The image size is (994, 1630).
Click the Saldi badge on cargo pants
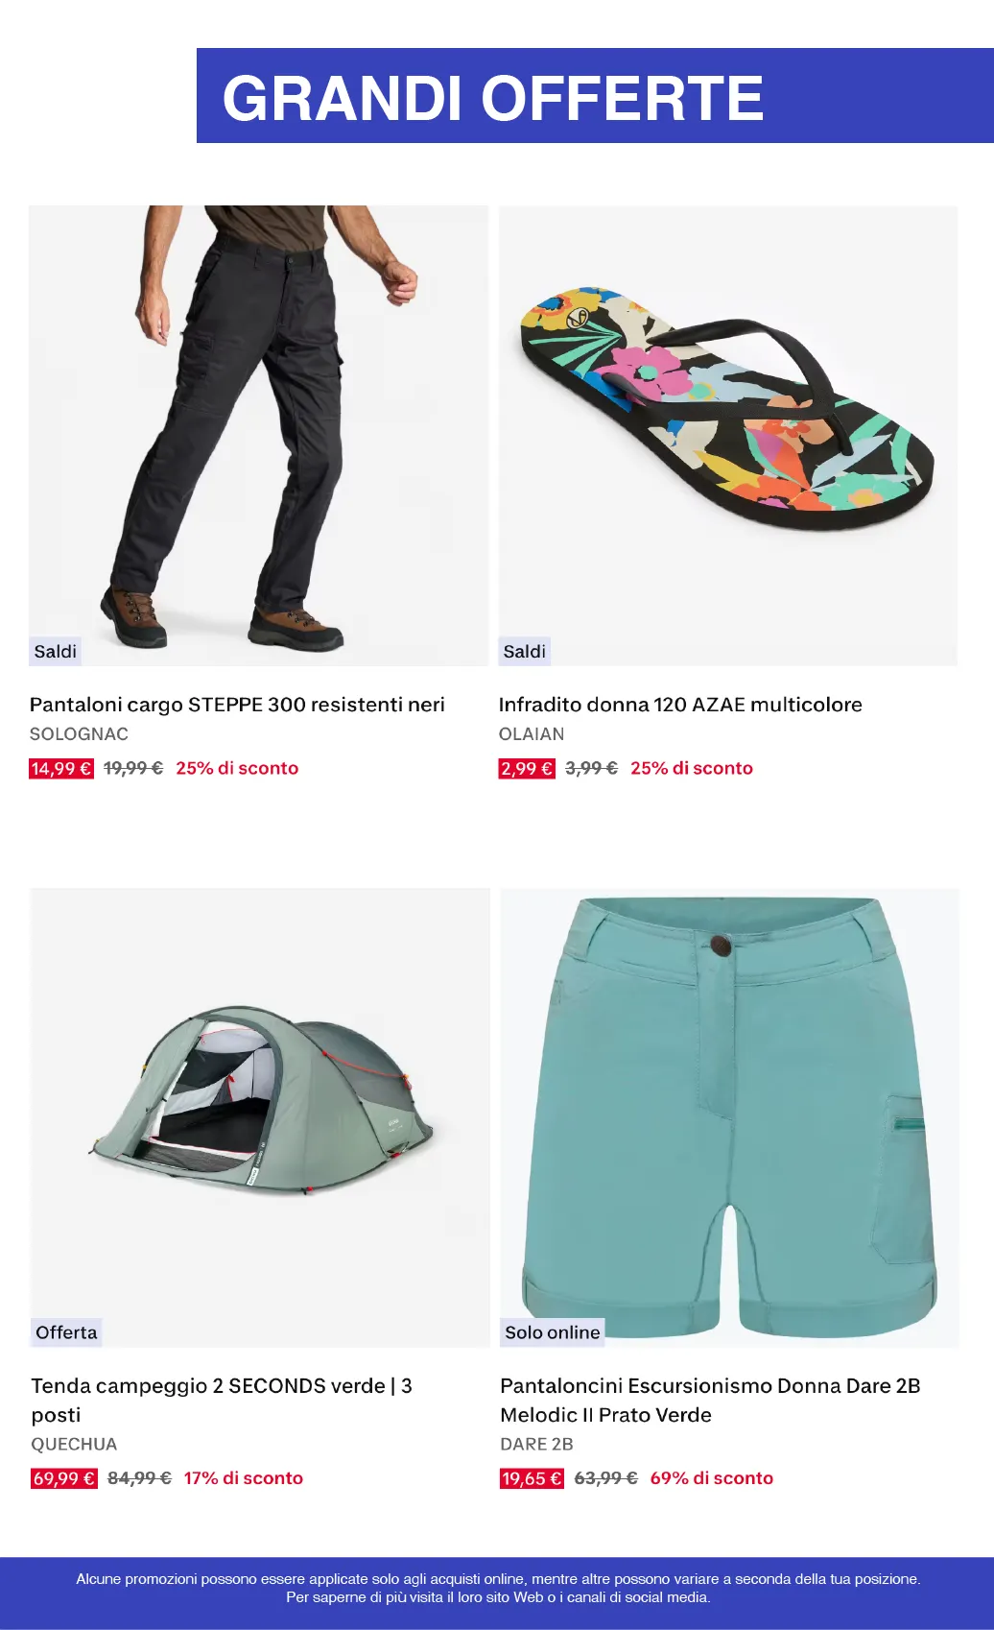[x=55, y=651]
